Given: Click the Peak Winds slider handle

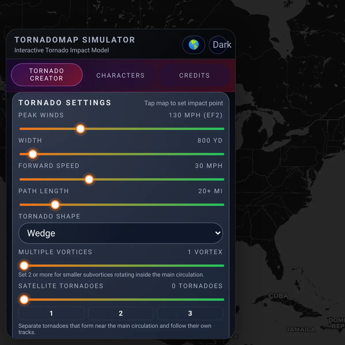Looking at the screenshot, I should [x=80, y=129].
